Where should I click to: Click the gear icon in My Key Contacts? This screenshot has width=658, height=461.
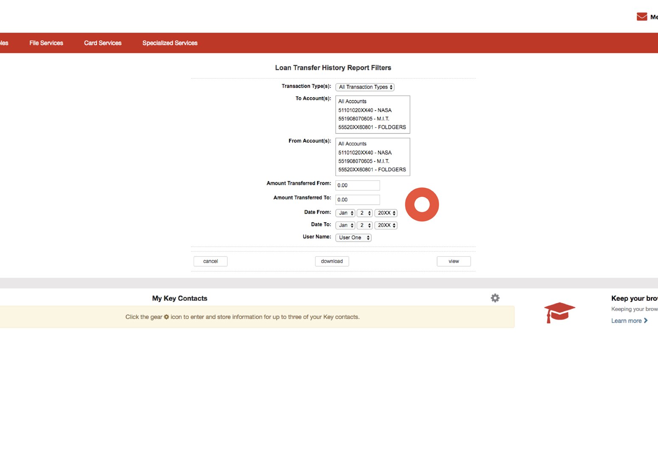(x=495, y=298)
